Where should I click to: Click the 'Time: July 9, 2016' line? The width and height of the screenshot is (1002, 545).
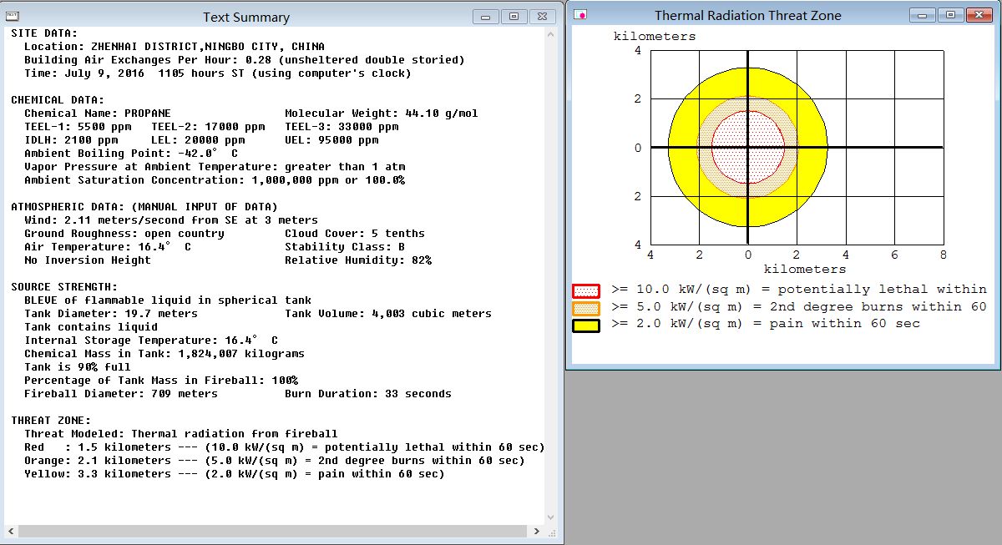pos(218,73)
